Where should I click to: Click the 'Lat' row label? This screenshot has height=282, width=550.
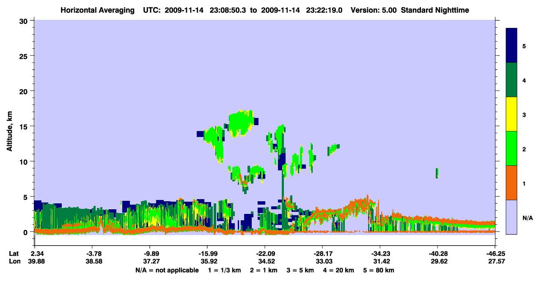(x=14, y=254)
